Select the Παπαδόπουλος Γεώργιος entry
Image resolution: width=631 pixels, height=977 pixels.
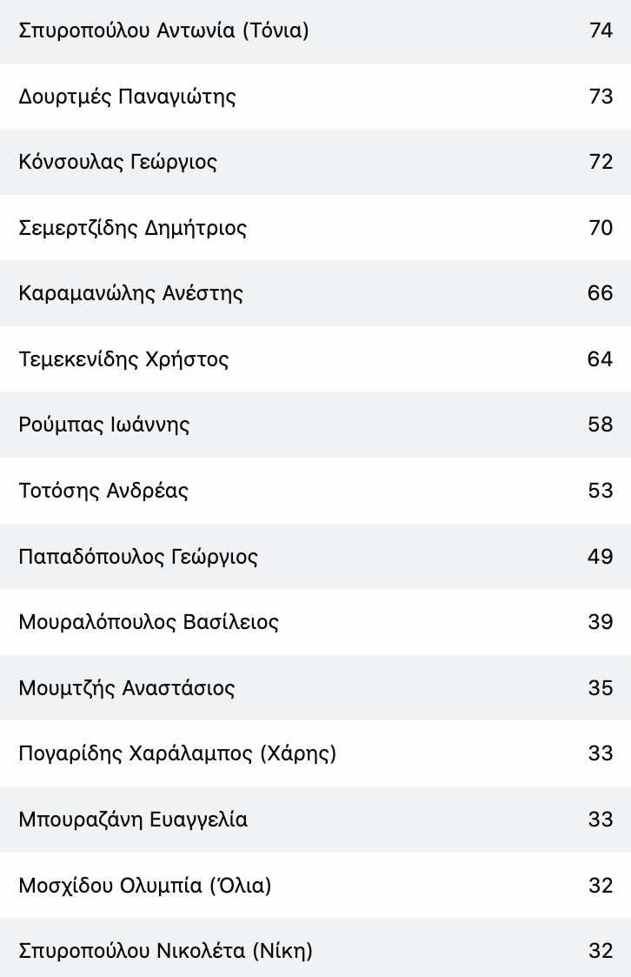click(315, 557)
